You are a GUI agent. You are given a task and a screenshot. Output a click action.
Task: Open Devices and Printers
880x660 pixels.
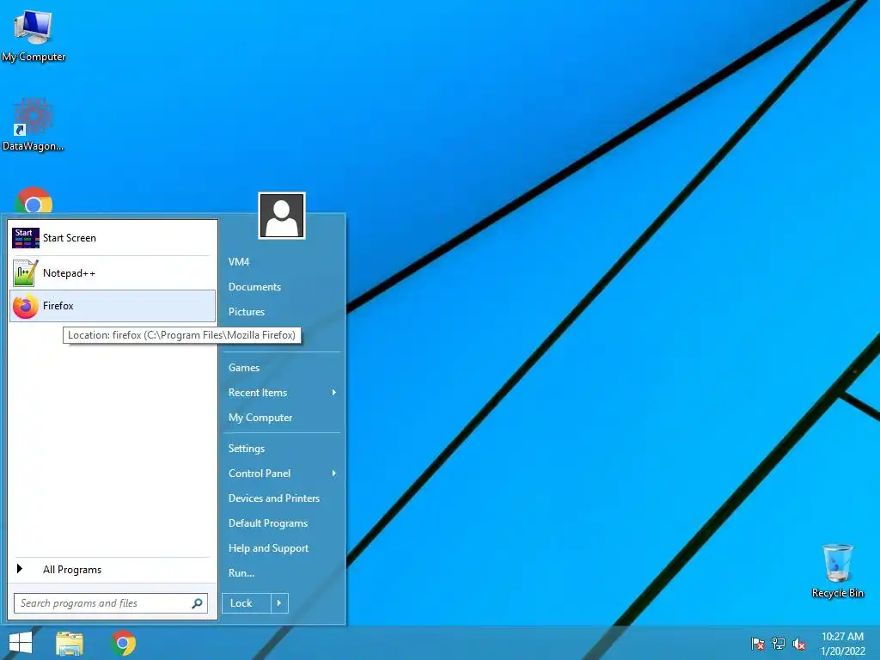[x=274, y=498]
